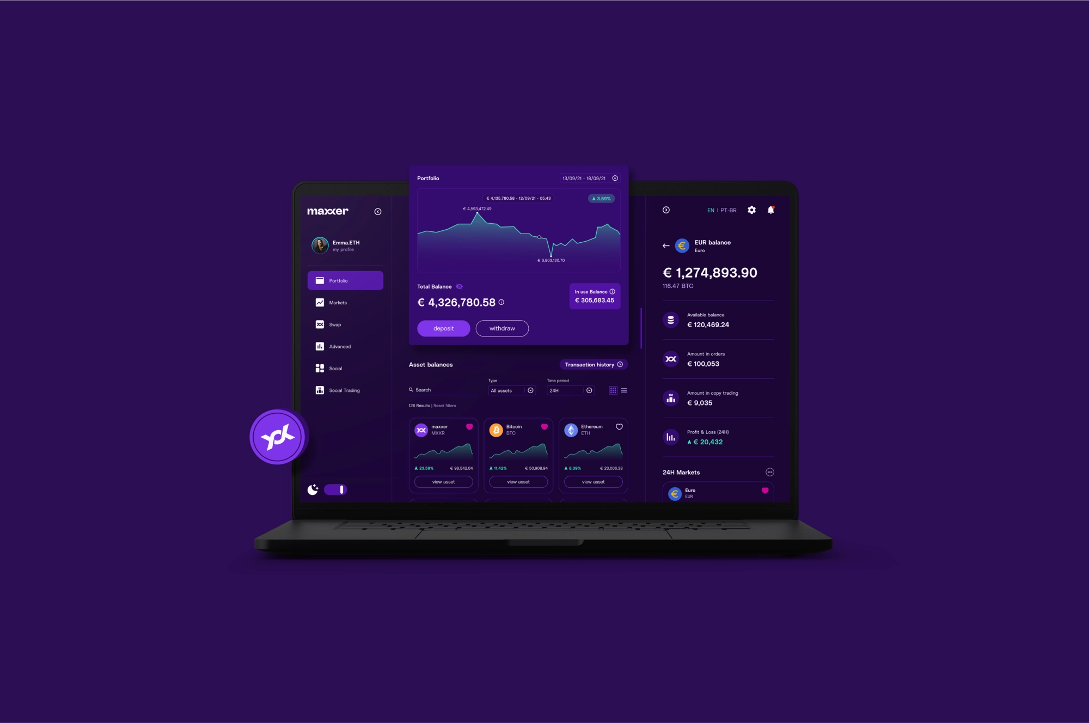Click the Social Trading icon
This screenshot has height=723, width=1089.
click(320, 390)
